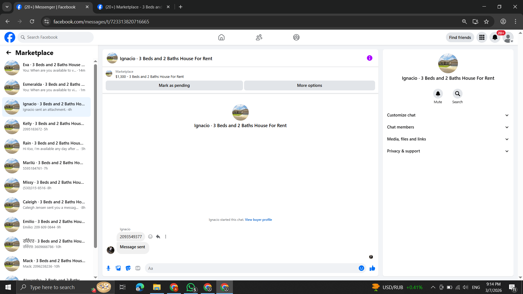The height and width of the screenshot is (294, 523).
Task: Click the Find friends button
Action: click(460, 37)
